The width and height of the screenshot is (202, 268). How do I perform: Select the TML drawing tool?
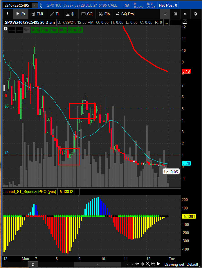point(38,14)
